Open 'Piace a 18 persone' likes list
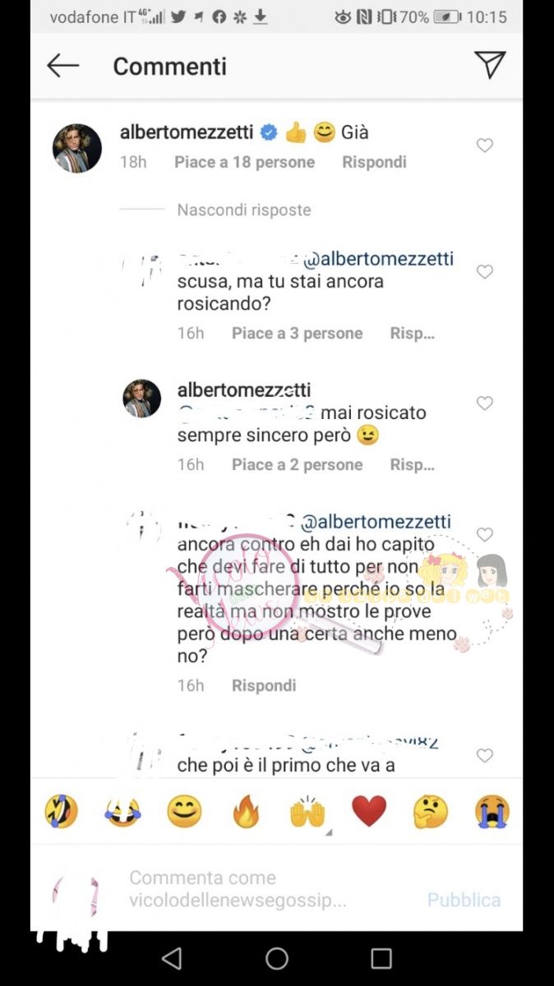This screenshot has width=554, height=986. [x=244, y=163]
